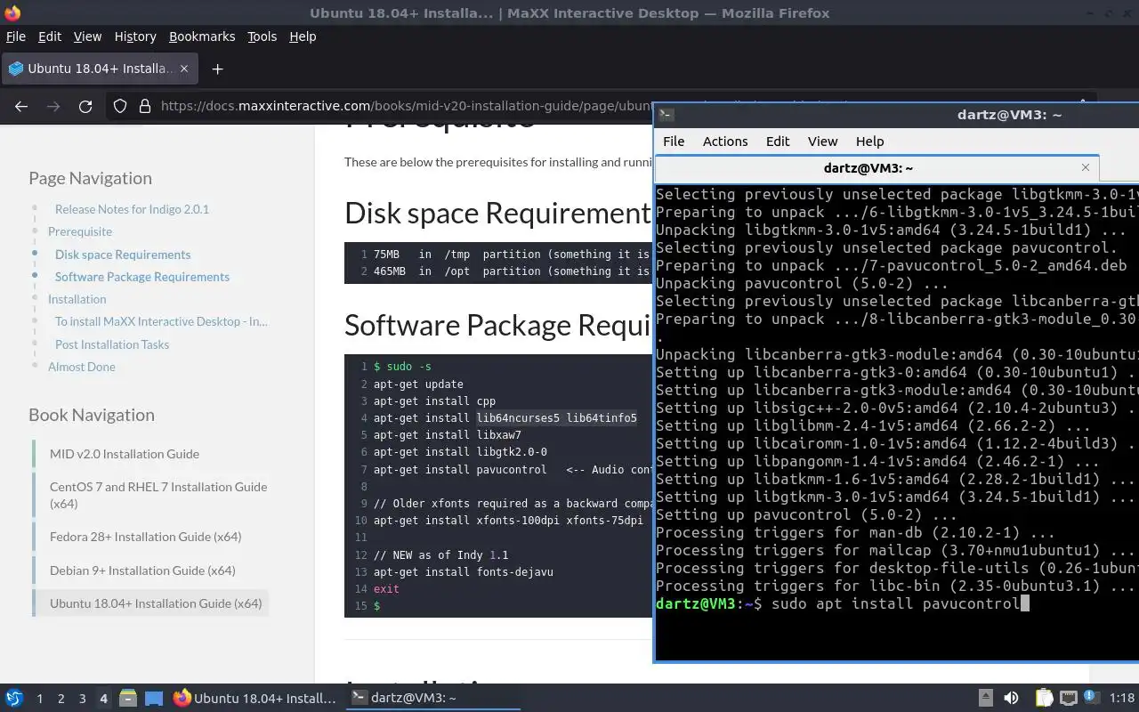Open Fedora 28+ Installation Guide (x64)
The image size is (1139, 712).
click(x=145, y=537)
